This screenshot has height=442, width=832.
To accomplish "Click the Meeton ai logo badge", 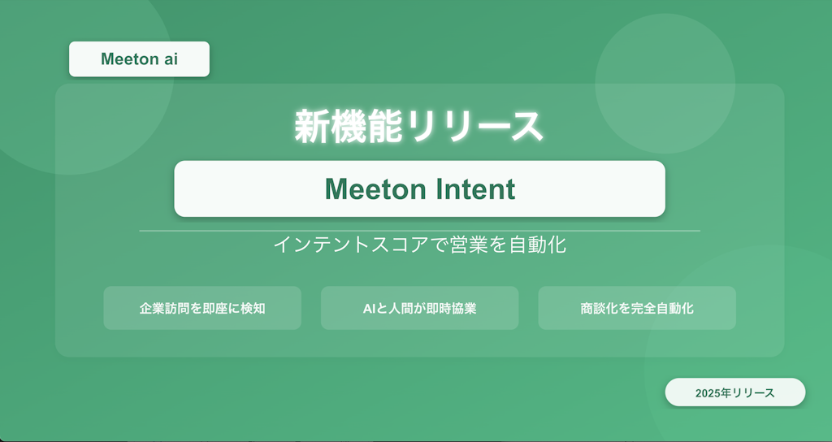I will 139,59.
